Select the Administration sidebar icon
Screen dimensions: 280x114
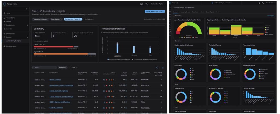point(4,46)
